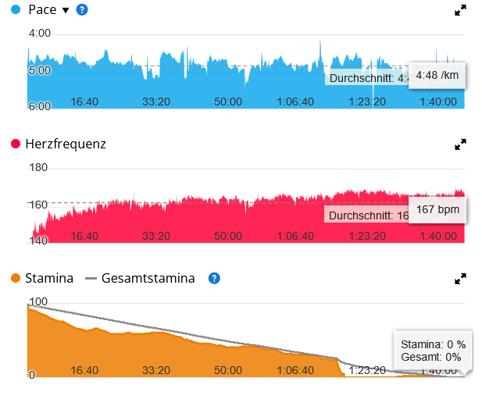Open the help icon next to Pace
The height and width of the screenshot is (399, 482).
pos(82,10)
